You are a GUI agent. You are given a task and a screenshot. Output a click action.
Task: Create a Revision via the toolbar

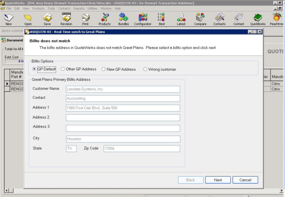[x=66, y=19]
